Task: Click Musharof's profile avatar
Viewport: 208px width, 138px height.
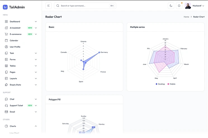Action: 188,6
